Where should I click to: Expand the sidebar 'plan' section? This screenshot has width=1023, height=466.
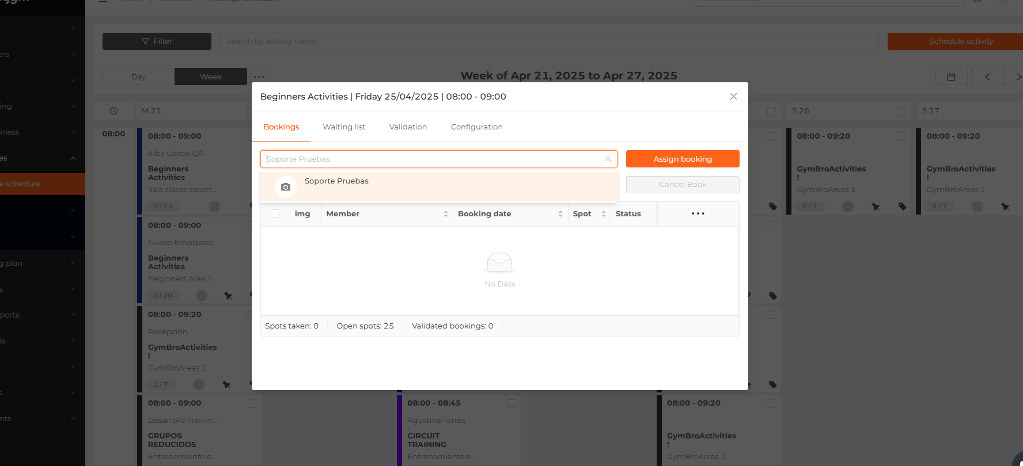[73, 263]
